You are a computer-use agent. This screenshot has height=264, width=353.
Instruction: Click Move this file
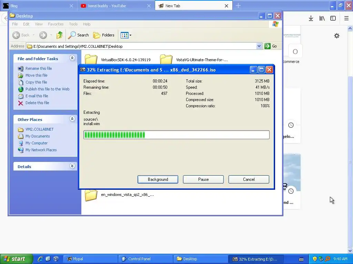point(36,75)
